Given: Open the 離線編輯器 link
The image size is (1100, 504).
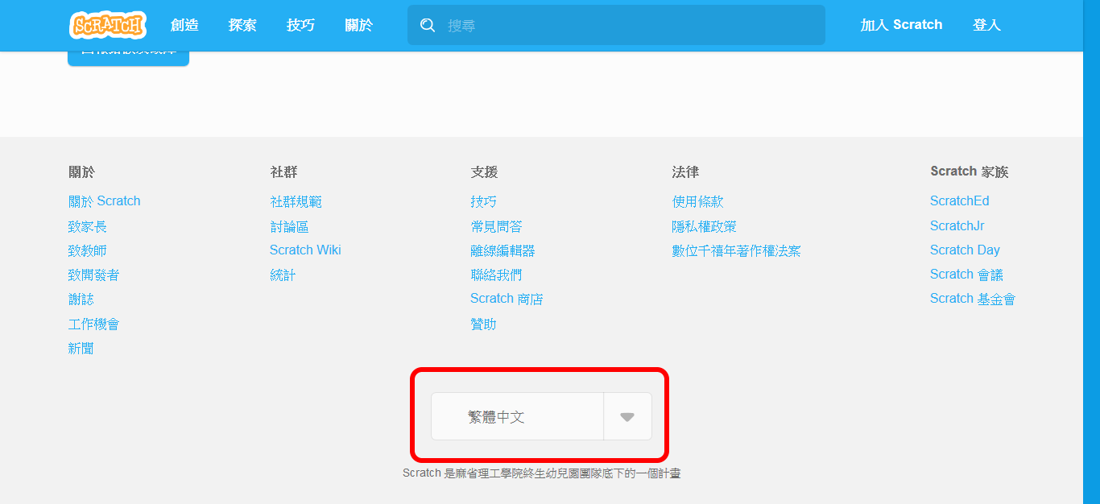Looking at the screenshot, I should click(503, 250).
